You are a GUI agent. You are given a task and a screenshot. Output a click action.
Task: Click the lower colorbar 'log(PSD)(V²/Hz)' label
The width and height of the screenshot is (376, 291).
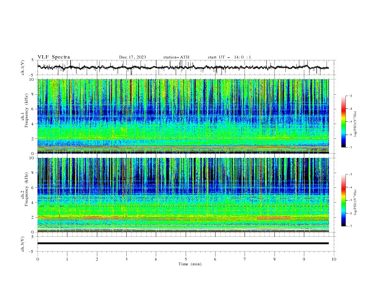point(356,203)
